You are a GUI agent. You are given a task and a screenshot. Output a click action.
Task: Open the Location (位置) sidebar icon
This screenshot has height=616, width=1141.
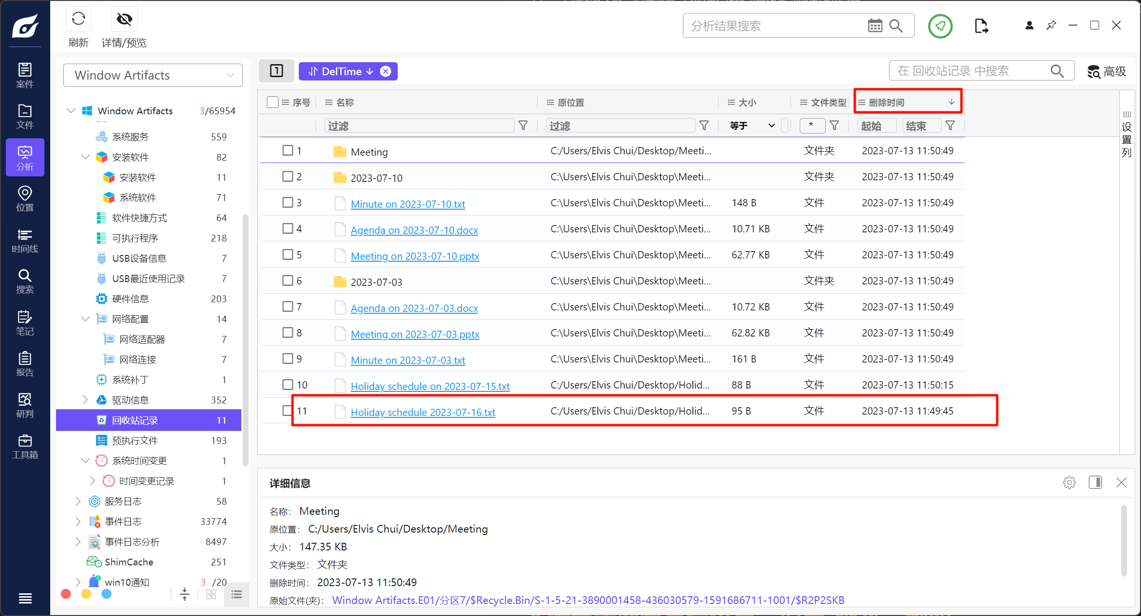(25, 199)
